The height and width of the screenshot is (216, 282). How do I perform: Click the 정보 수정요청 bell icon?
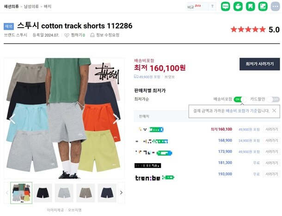point(92,35)
